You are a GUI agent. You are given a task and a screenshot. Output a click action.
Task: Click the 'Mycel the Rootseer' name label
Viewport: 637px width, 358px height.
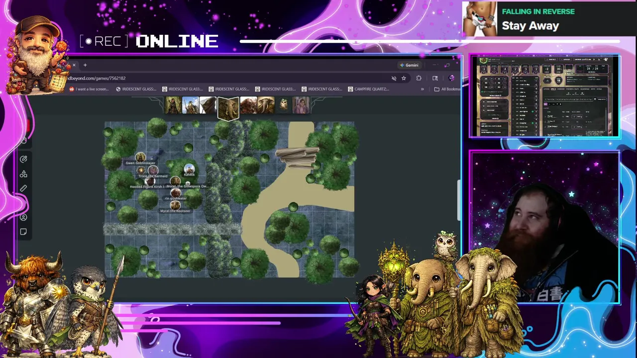pos(175,211)
